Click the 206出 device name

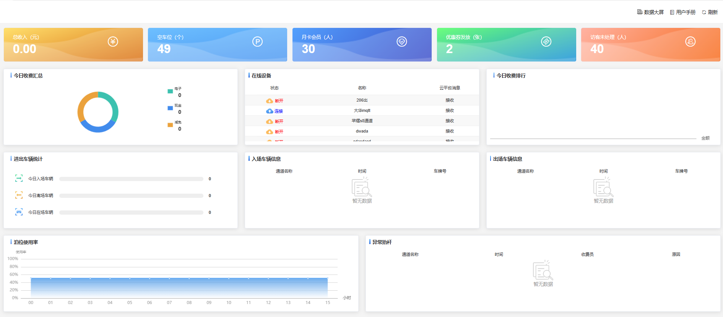pyautogui.click(x=362, y=100)
